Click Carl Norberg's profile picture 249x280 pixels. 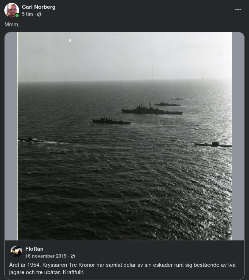click(x=11, y=10)
